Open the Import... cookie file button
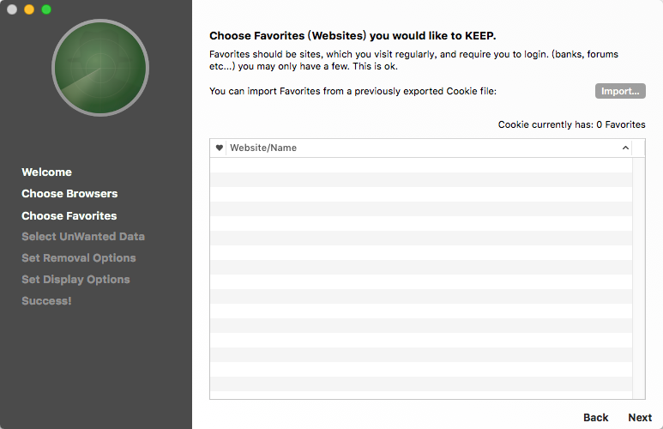The height and width of the screenshot is (429, 663). tap(620, 91)
